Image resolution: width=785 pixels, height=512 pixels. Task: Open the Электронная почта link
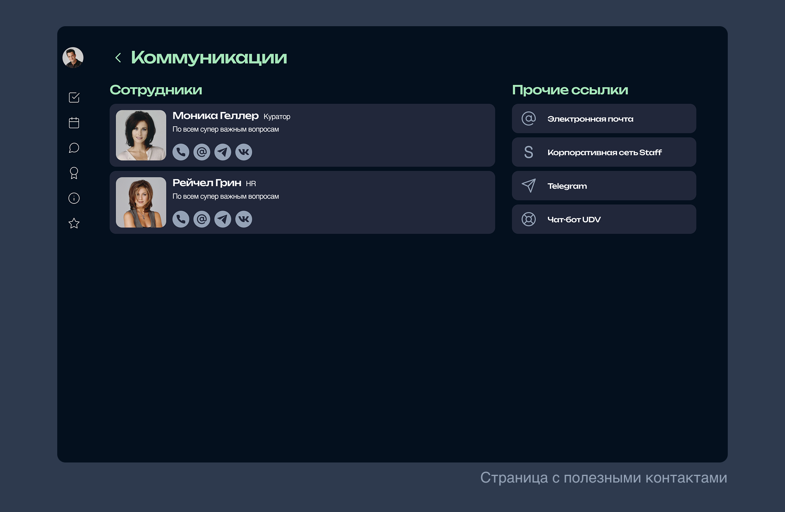pos(604,119)
